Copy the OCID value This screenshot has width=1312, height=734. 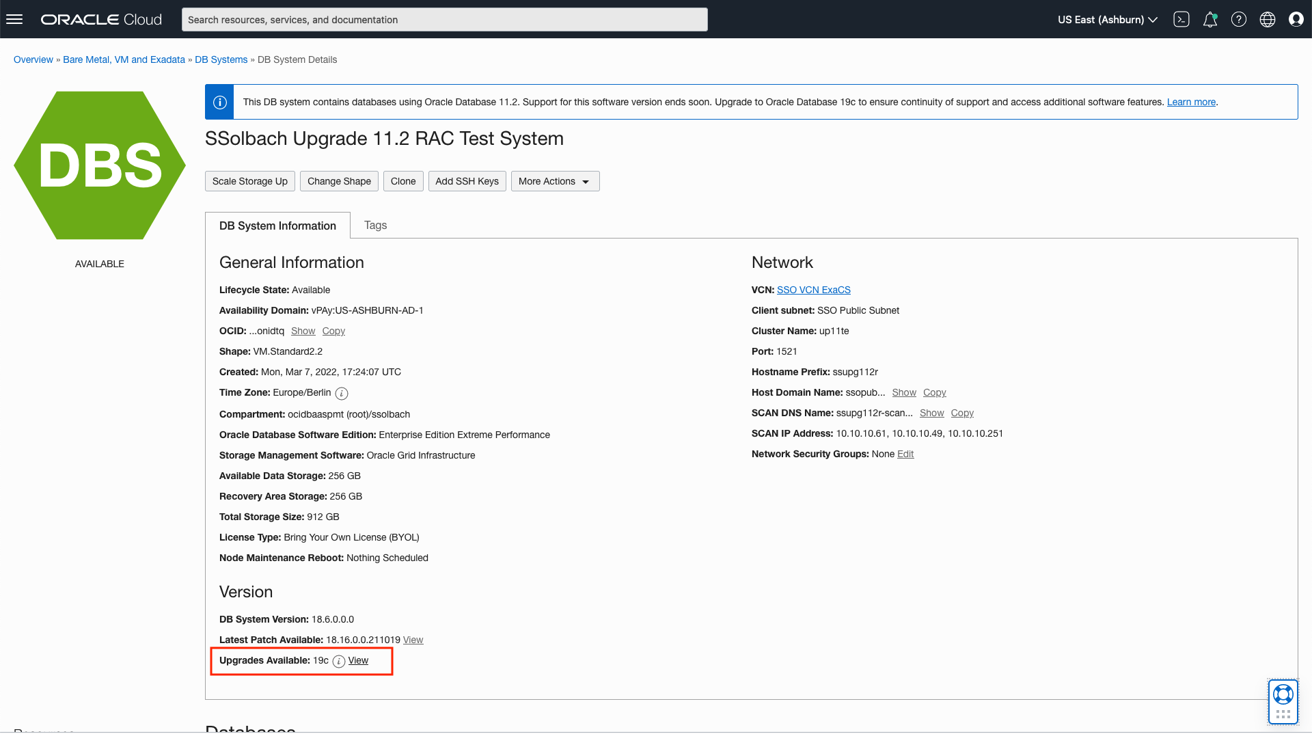[x=333, y=331]
